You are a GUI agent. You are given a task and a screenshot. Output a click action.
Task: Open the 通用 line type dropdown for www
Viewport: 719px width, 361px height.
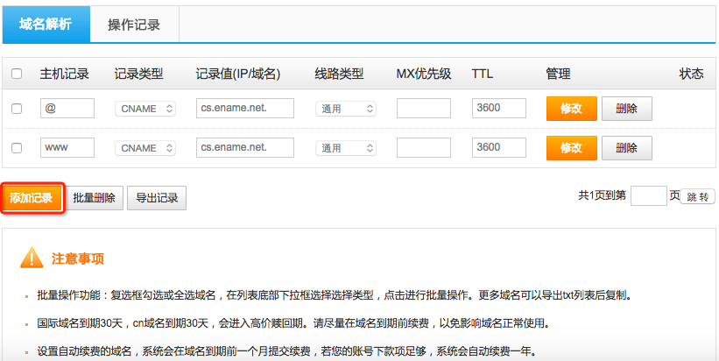(346, 148)
